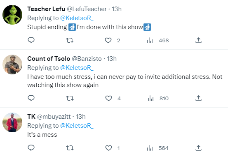Share Count of Tsolo's tweet
Screen dimensions: 228x152
click(198, 98)
